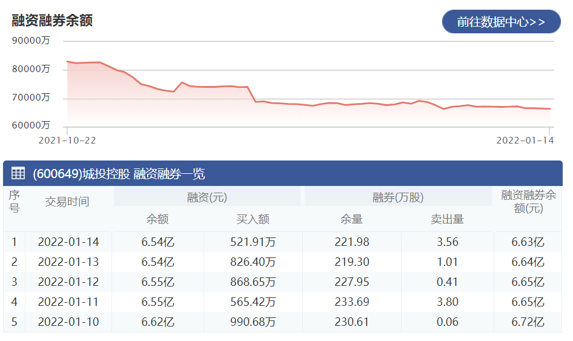Viewport: 573px width, 341px height.
Task: Click the 219.30 remaining volume cell
Action: coord(352,262)
